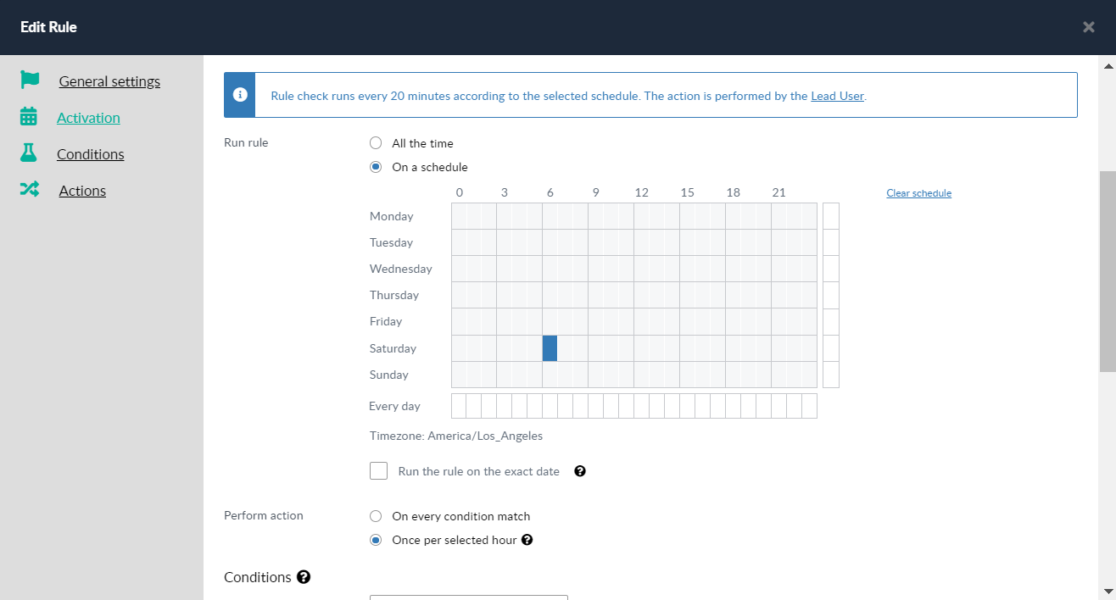Enable Run the rule on the exact date

point(379,471)
